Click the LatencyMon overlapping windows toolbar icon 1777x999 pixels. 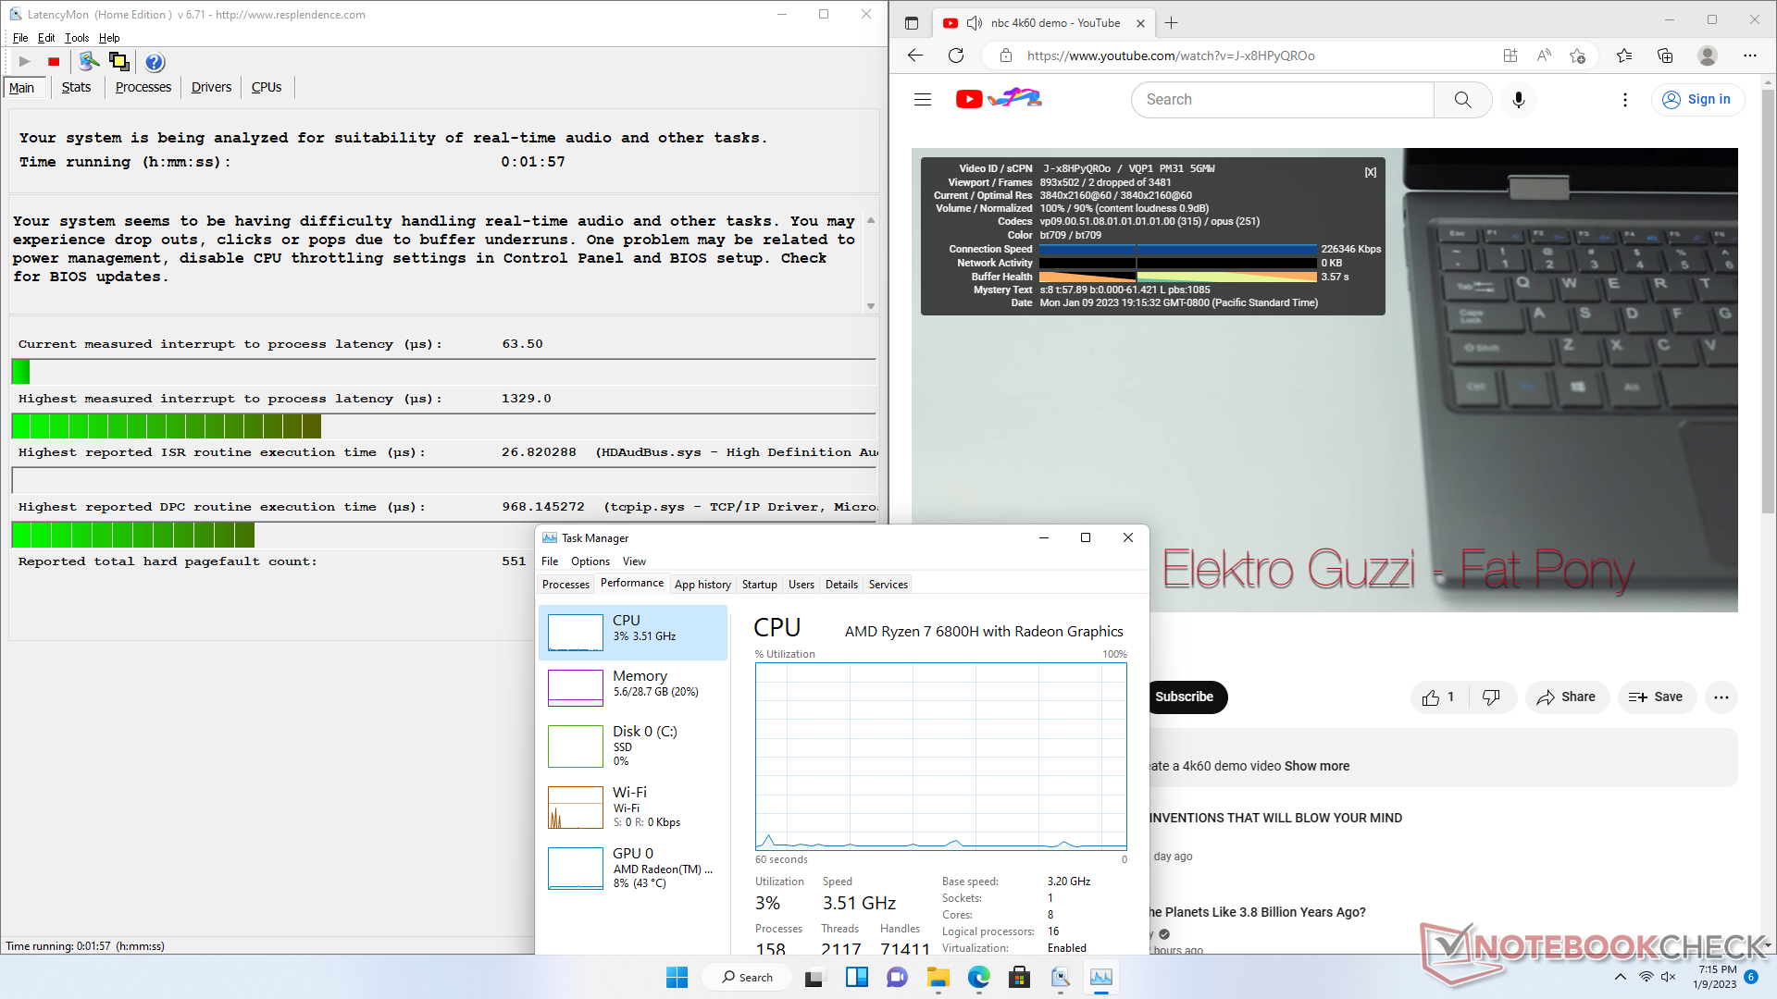(119, 62)
